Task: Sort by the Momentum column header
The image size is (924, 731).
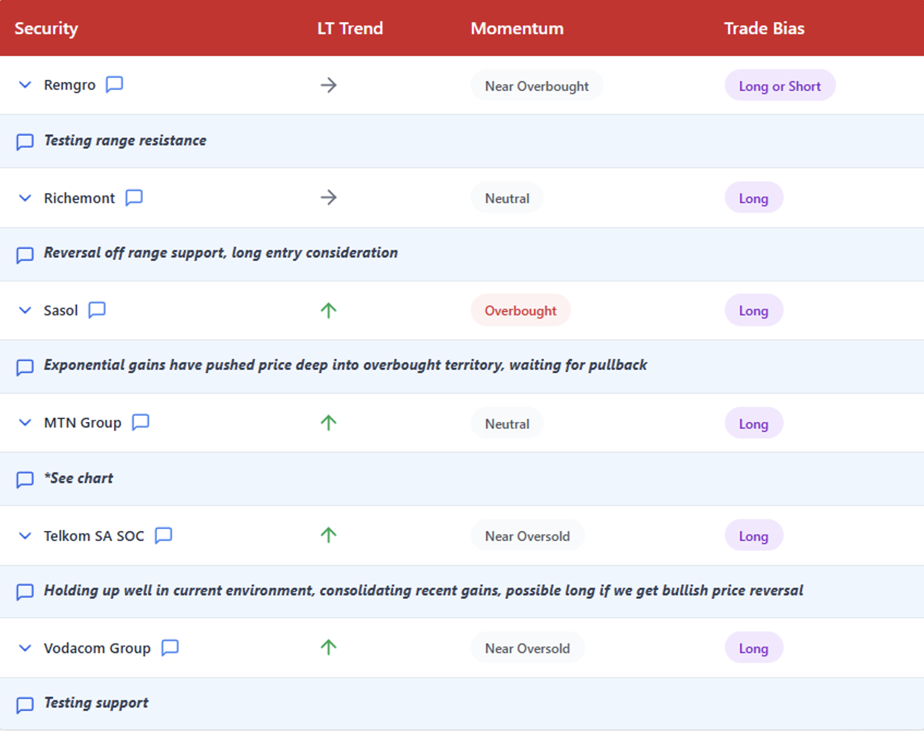Action: 517,28
